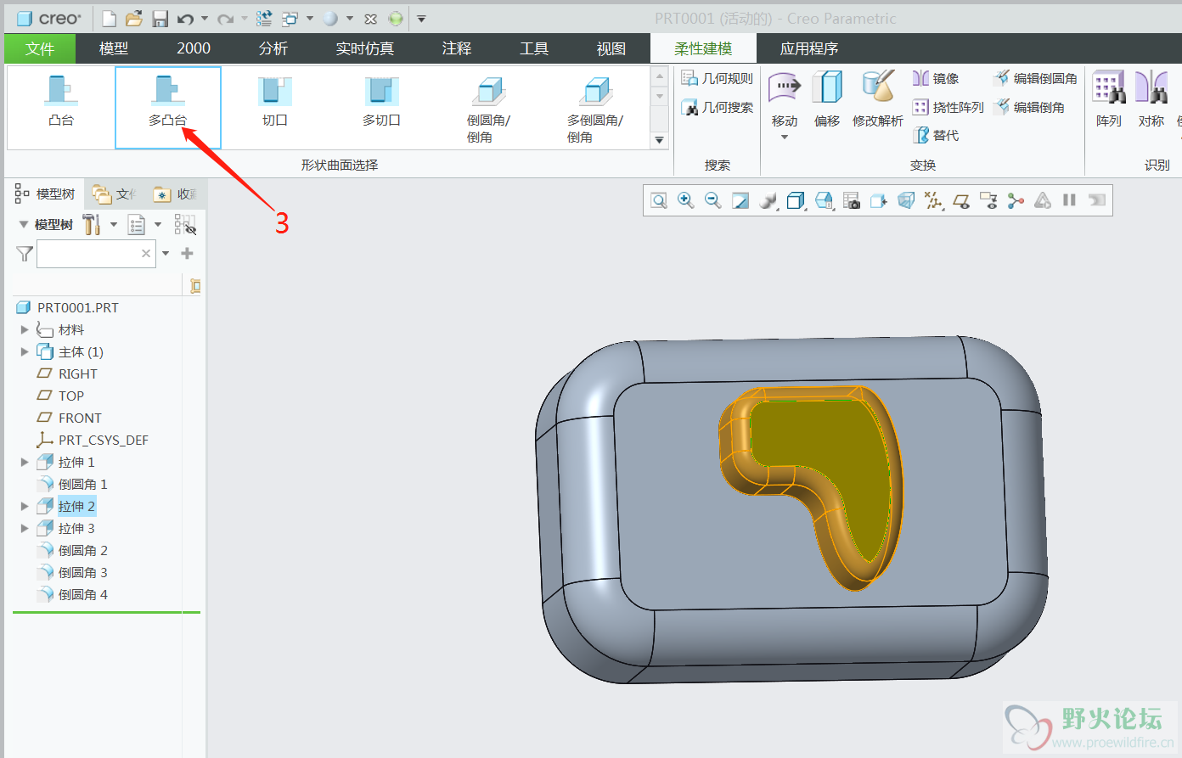Open 编辑倒角 edit chamfer tool
Screen dimensions: 1182x758
[x=1029, y=107]
